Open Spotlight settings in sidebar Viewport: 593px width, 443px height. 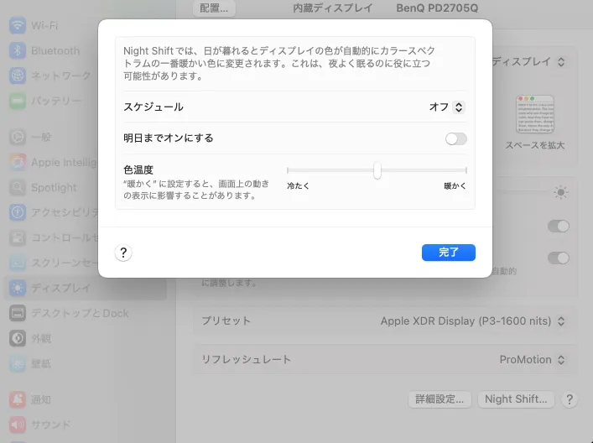pyautogui.click(x=86, y=187)
